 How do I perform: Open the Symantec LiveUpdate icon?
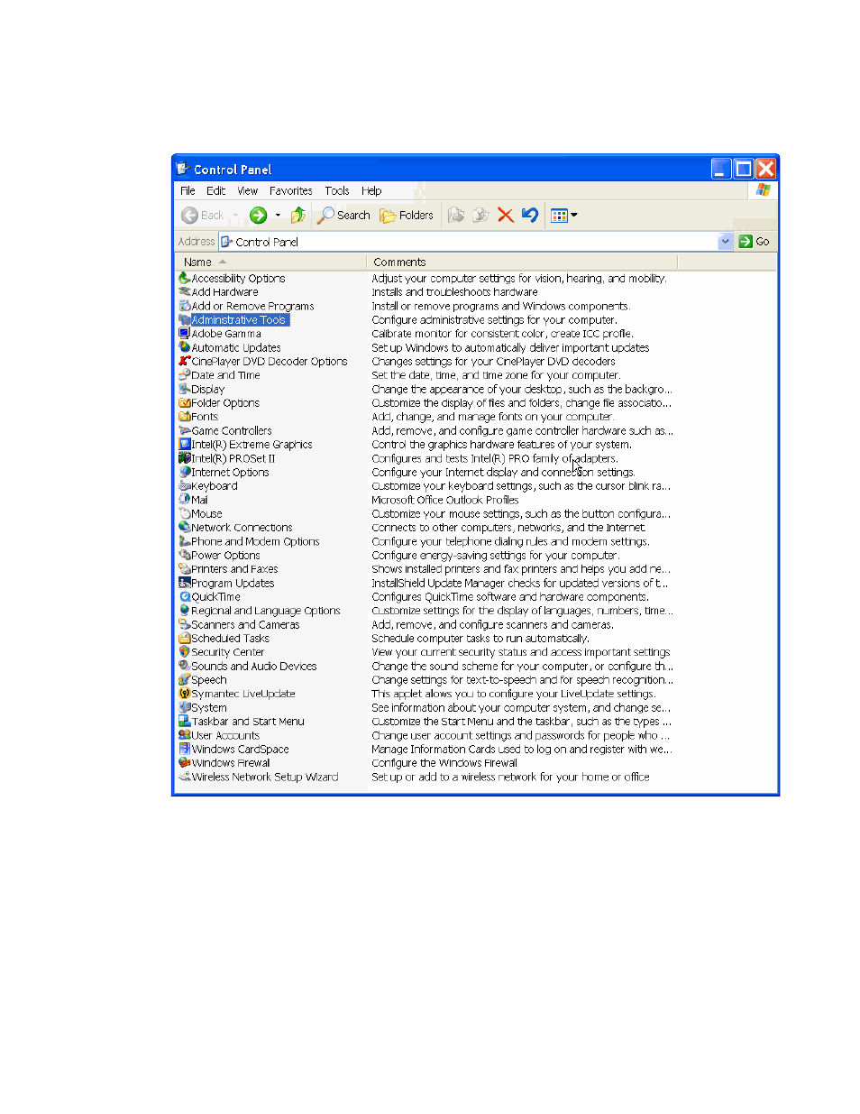pyautogui.click(x=185, y=694)
